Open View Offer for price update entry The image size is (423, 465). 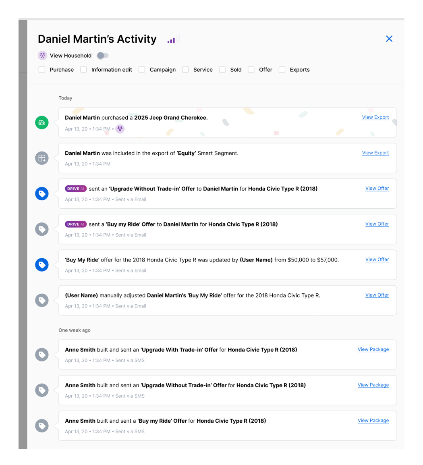point(377,259)
